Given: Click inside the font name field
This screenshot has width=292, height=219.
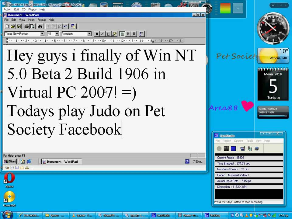Looking at the screenshot, I should (22, 34).
